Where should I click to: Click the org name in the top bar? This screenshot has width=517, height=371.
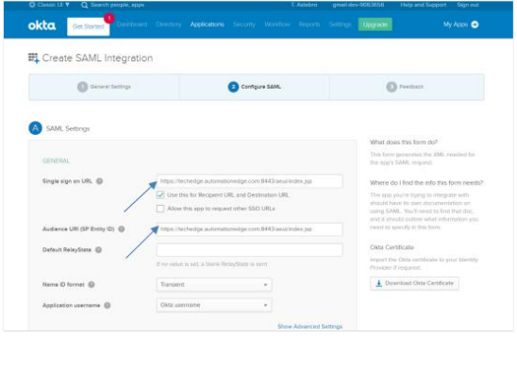tap(359, 5)
